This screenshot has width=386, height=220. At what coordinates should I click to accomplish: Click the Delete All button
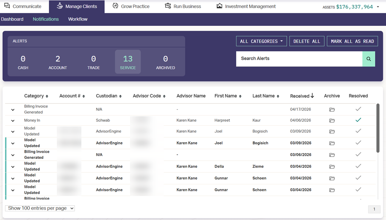pyautogui.click(x=306, y=41)
